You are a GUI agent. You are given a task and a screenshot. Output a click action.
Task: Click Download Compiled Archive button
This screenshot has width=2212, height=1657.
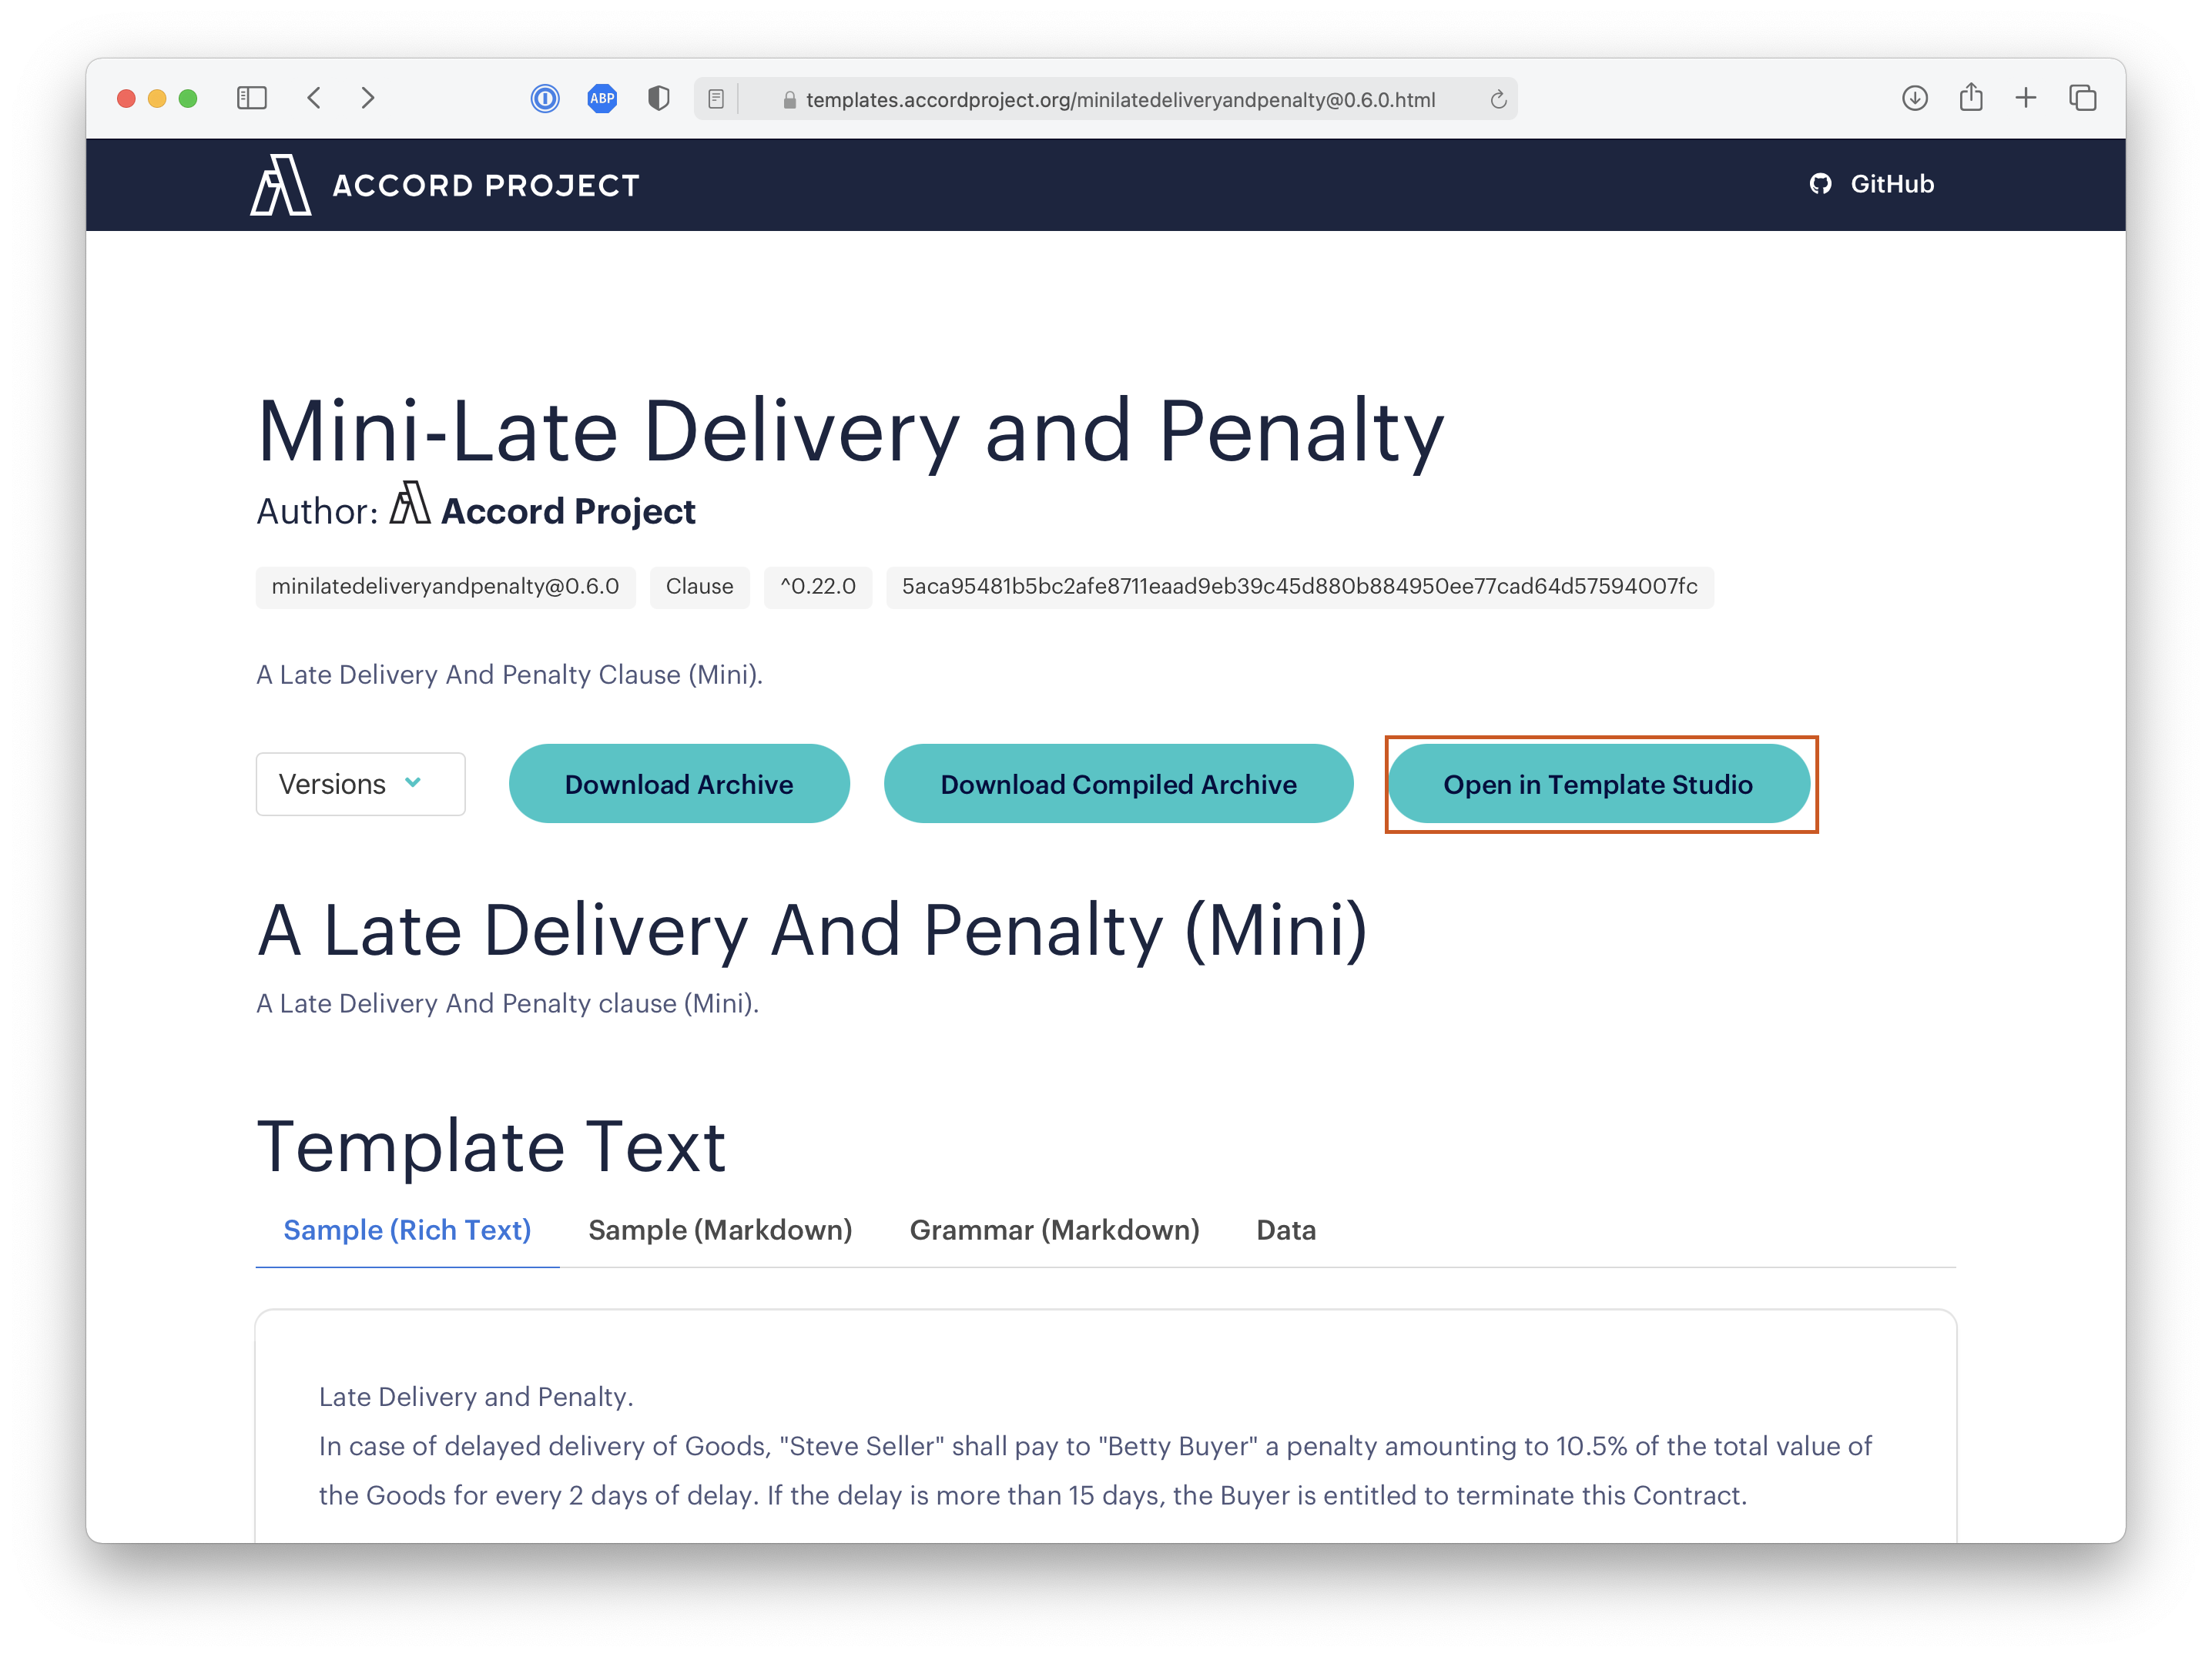click(x=1118, y=784)
